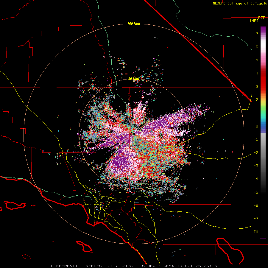Click the 5 value on color scale
This screenshot has width=268, height=268.
pyautogui.click(x=257, y=60)
